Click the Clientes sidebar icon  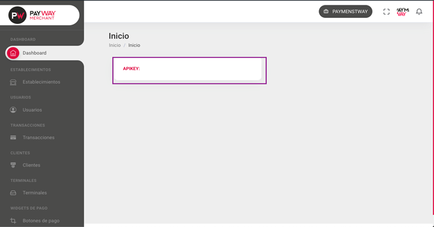click(x=13, y=165)
